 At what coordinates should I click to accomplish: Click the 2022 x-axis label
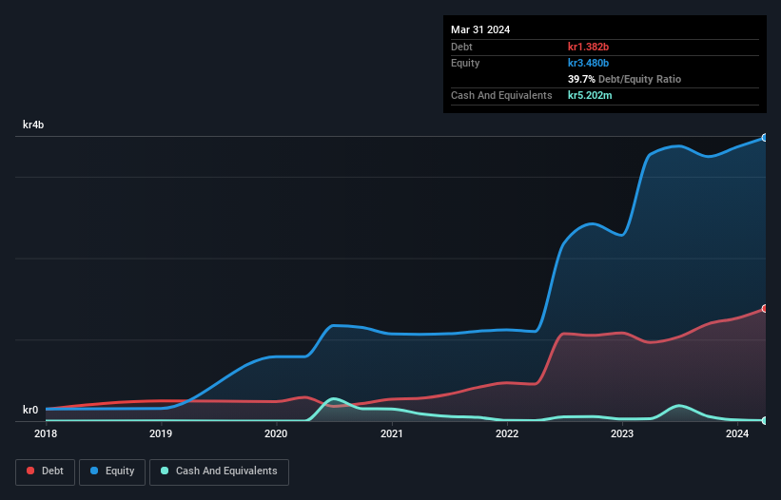(x=507, y=433)
